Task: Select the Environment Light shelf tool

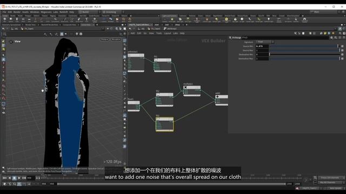Action: (x=227, y=20)
